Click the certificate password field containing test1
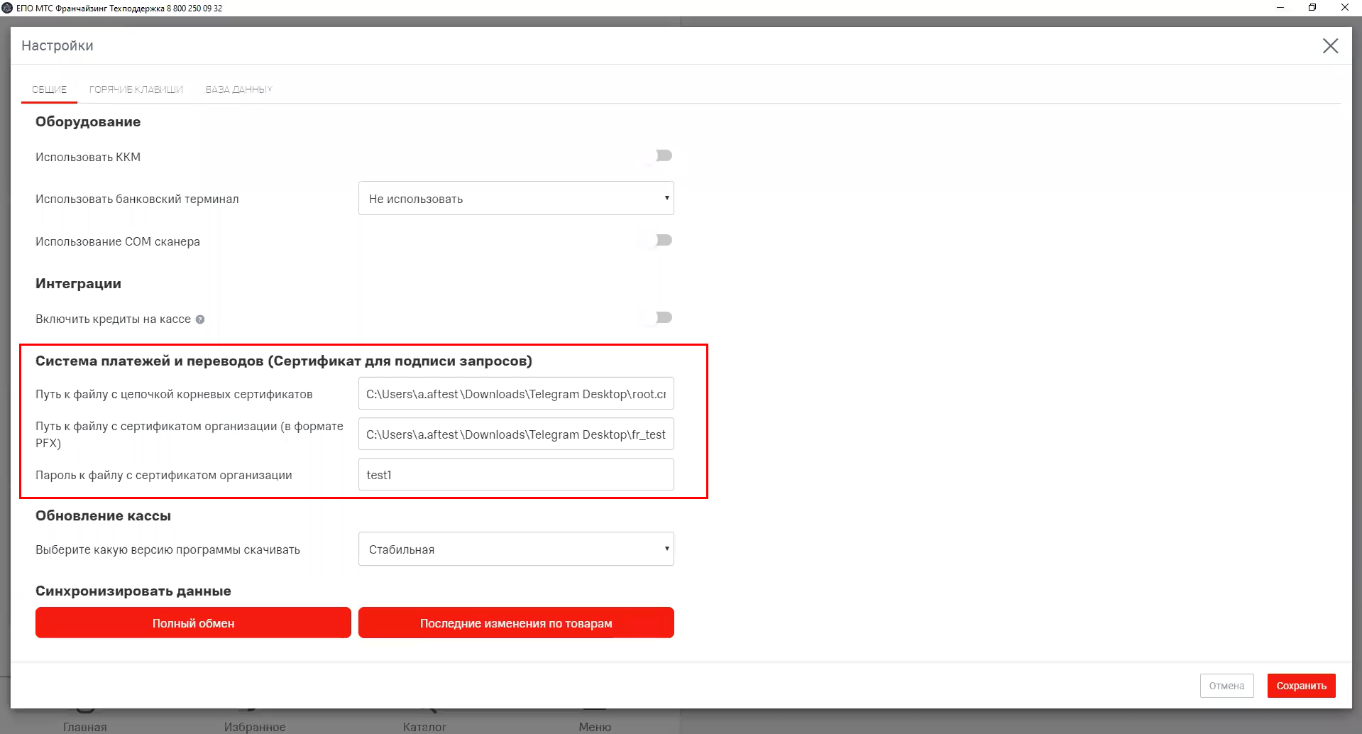 point(516,474)
